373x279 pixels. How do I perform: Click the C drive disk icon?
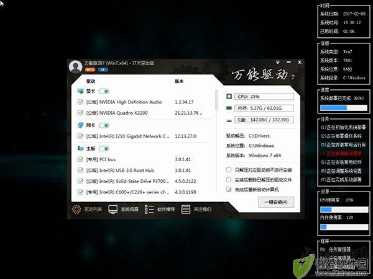coord(229,120)
